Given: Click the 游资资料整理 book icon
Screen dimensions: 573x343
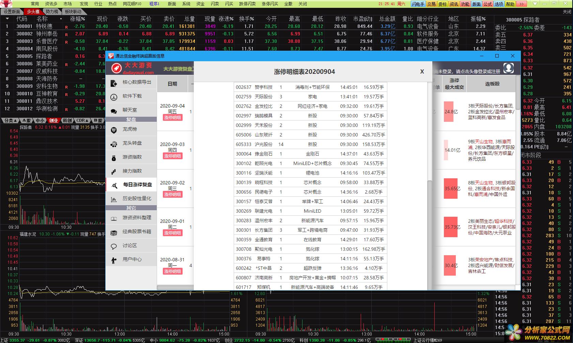Looking at the screenshot, I should 114,218.
